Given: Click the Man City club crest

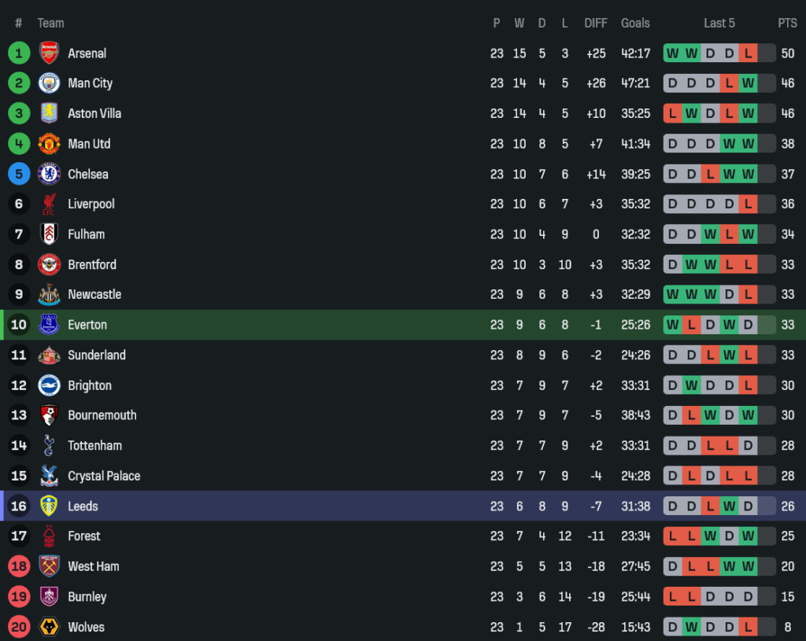Looking at the screenshot, I should point(49,83).
